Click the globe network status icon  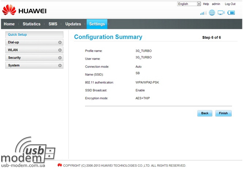212,13
